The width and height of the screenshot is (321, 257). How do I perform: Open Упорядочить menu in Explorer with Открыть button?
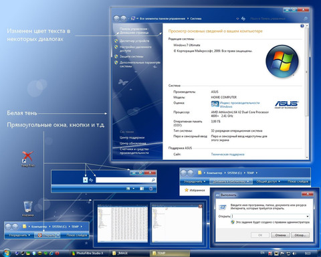19,236
